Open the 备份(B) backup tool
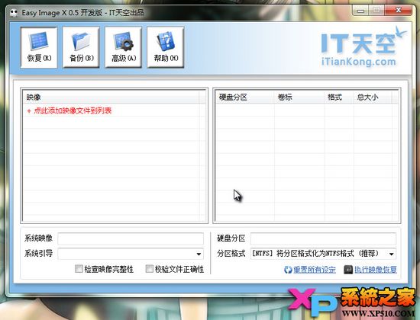Screen dimensions: 420x320 81,47
